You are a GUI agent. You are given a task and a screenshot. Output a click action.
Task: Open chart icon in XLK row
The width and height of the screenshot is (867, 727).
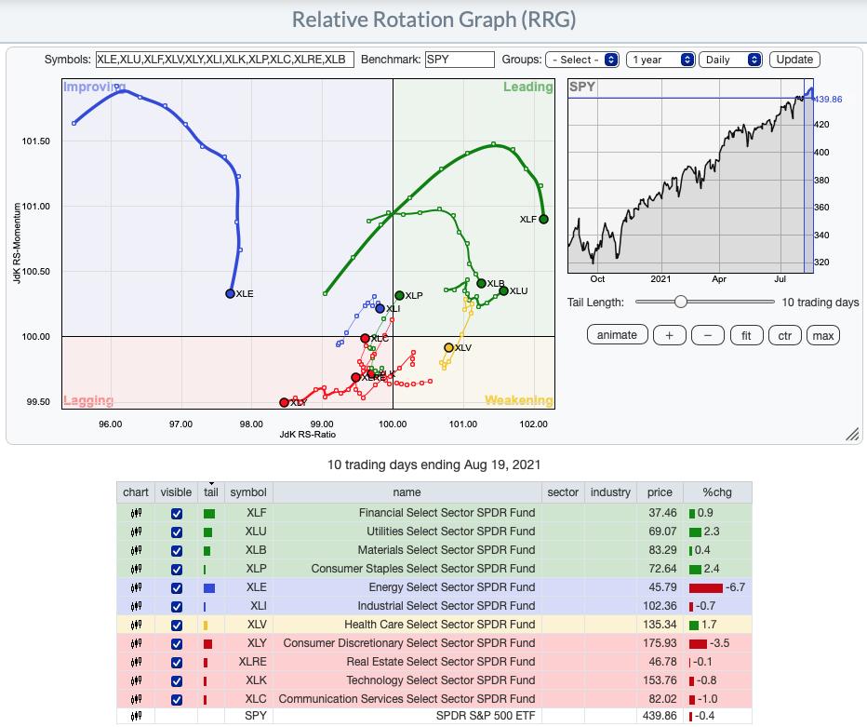136,680
